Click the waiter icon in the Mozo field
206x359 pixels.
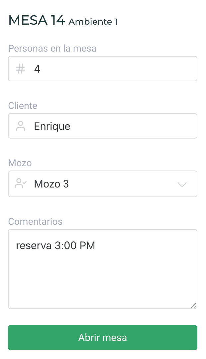pos(21,183)
